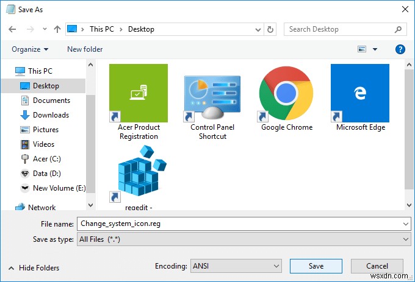Image resolution: width=415 pixels, height=282 pixels.
Task: Select the Microsoft Edge shortcut
Action: tap(360, 98)
